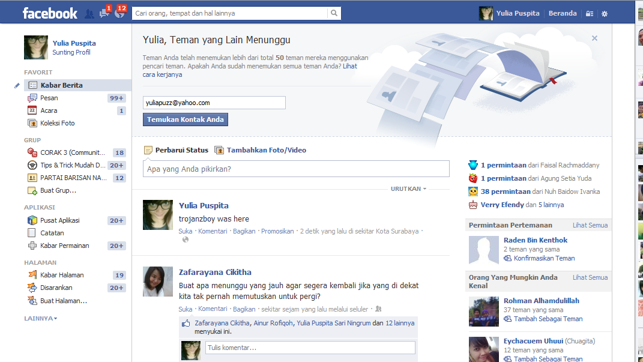643x362 pixels.
Task: Click the Tambahkan Foto/Video photo icon
Action: click(x=219, y=150)
